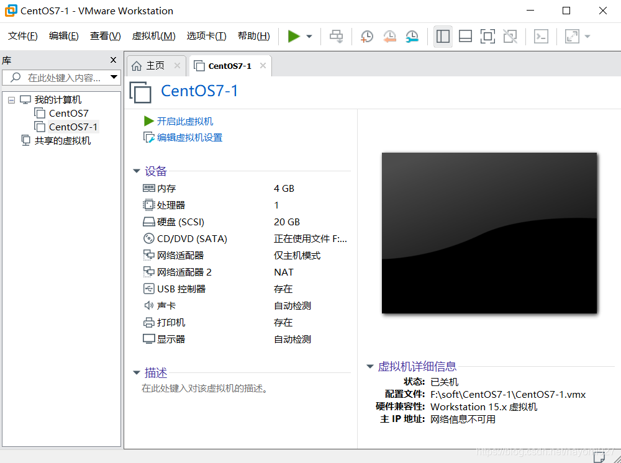Open the power options dropdown arrow
621x463 pixels.
(309, 37)
